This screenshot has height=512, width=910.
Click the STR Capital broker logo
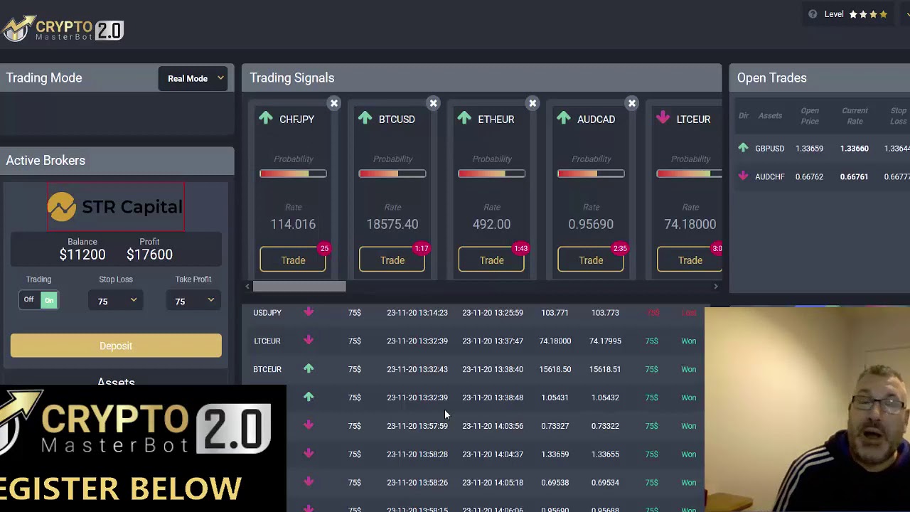pyautogui.click(x=116, y=207)
